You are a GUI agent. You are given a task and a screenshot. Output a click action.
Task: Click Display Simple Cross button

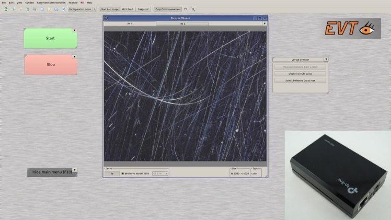click(x=300, y=74)
